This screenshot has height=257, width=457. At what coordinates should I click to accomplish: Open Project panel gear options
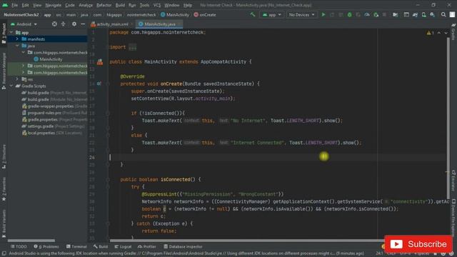[74, 24]
